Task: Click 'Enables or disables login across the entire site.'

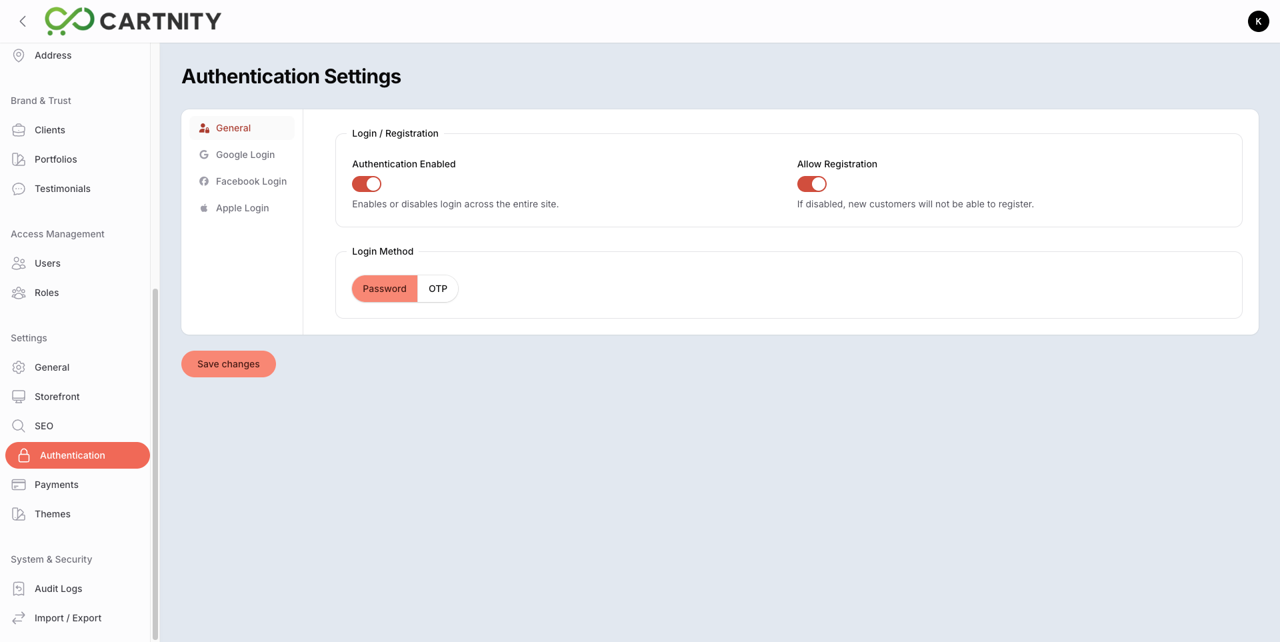Action: point(455,204)
